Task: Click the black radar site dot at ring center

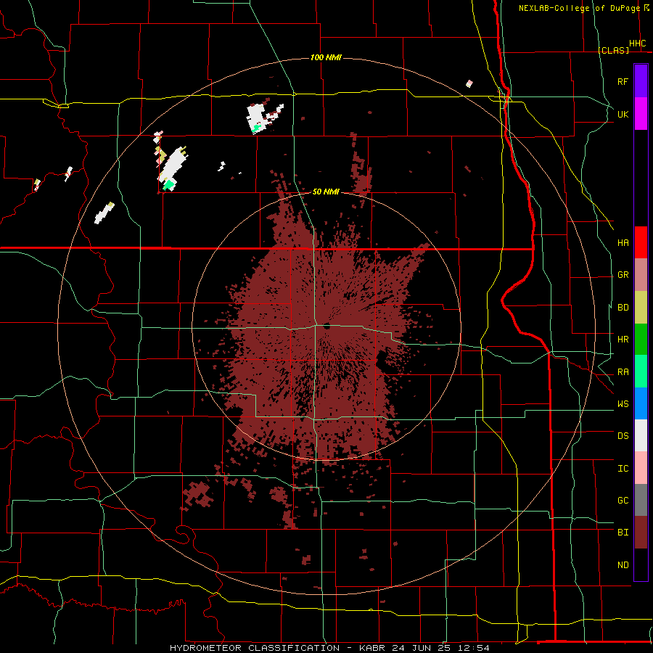Action: (x=326, y=326)
